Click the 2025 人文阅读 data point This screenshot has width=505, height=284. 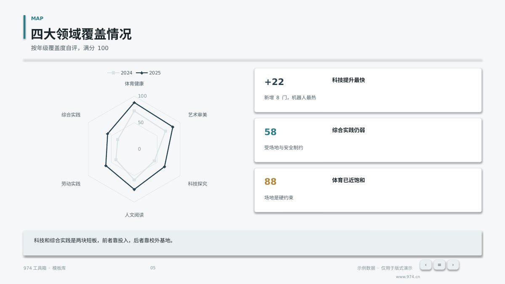134,190
